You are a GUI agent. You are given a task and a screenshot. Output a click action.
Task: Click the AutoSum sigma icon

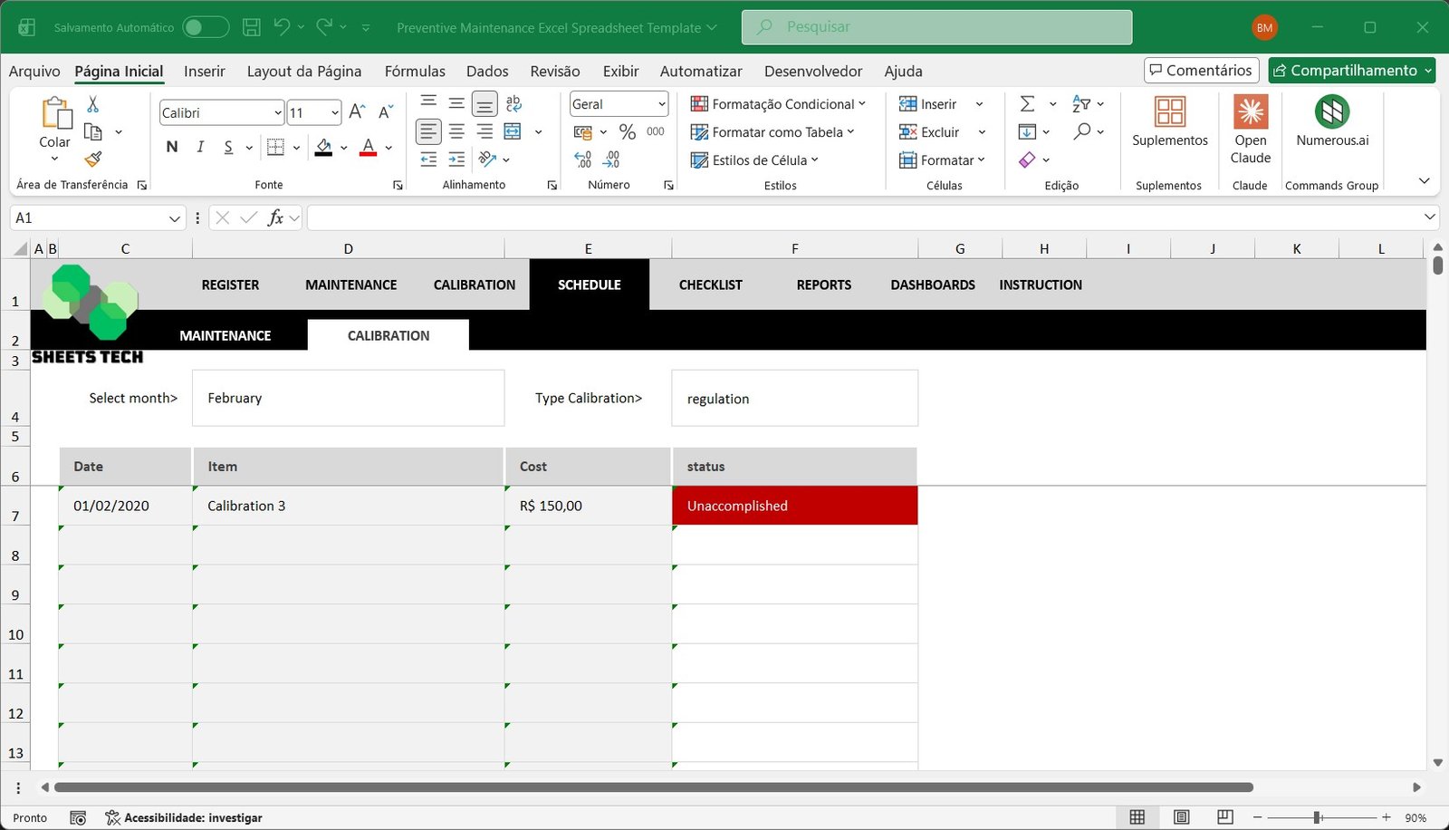coord(1028,103)
